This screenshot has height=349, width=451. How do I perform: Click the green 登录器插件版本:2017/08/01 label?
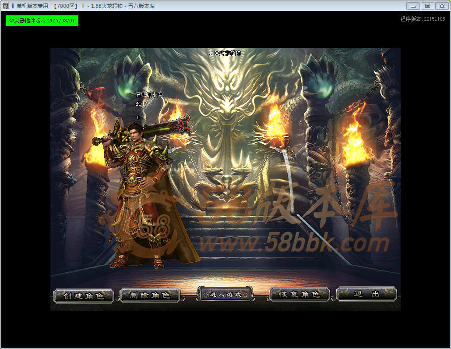click(x=42, y=21)
